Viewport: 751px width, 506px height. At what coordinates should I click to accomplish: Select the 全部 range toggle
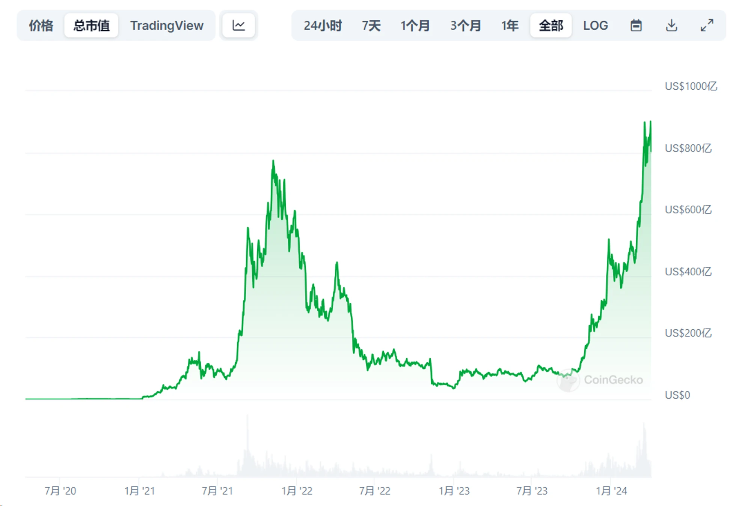[550, 25]
